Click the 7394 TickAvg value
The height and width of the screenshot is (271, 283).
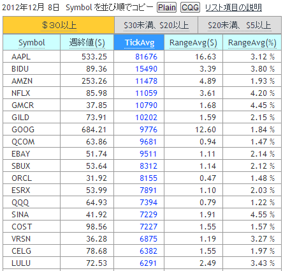coord(149,203)
